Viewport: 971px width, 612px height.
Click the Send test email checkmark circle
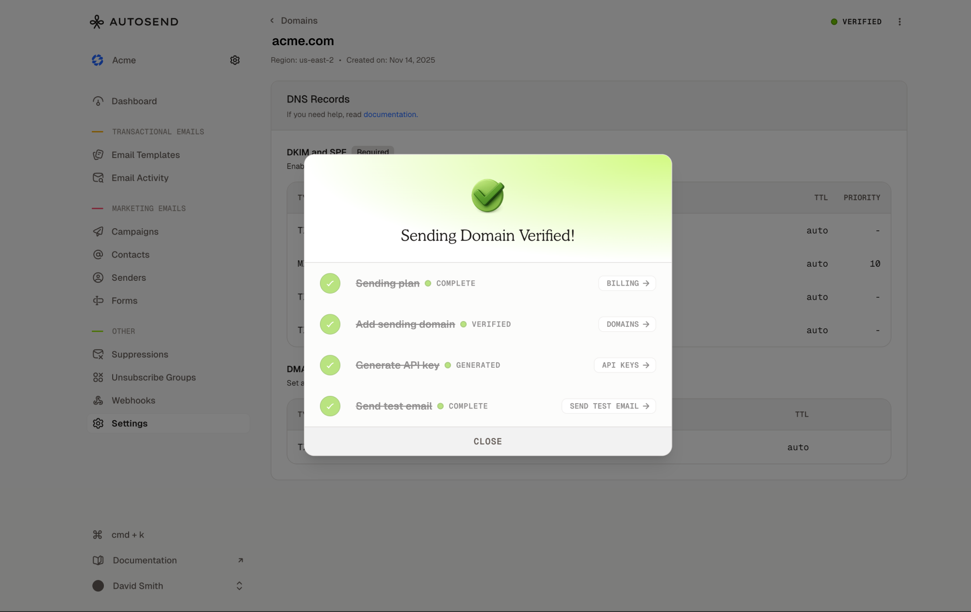[x=330, y=406]
